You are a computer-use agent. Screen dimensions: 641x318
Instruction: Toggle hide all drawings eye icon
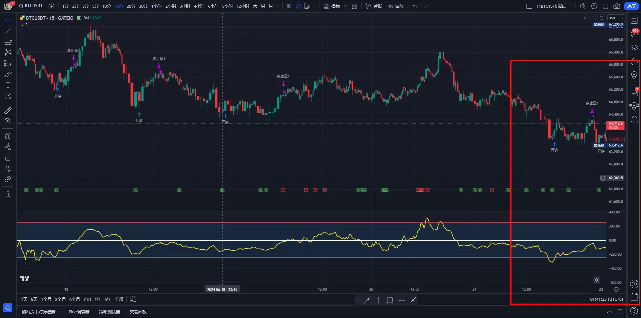8,168
